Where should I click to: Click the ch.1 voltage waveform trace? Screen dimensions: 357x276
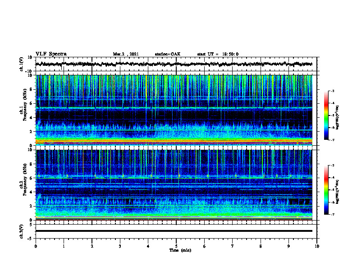[x=174, y=64]
